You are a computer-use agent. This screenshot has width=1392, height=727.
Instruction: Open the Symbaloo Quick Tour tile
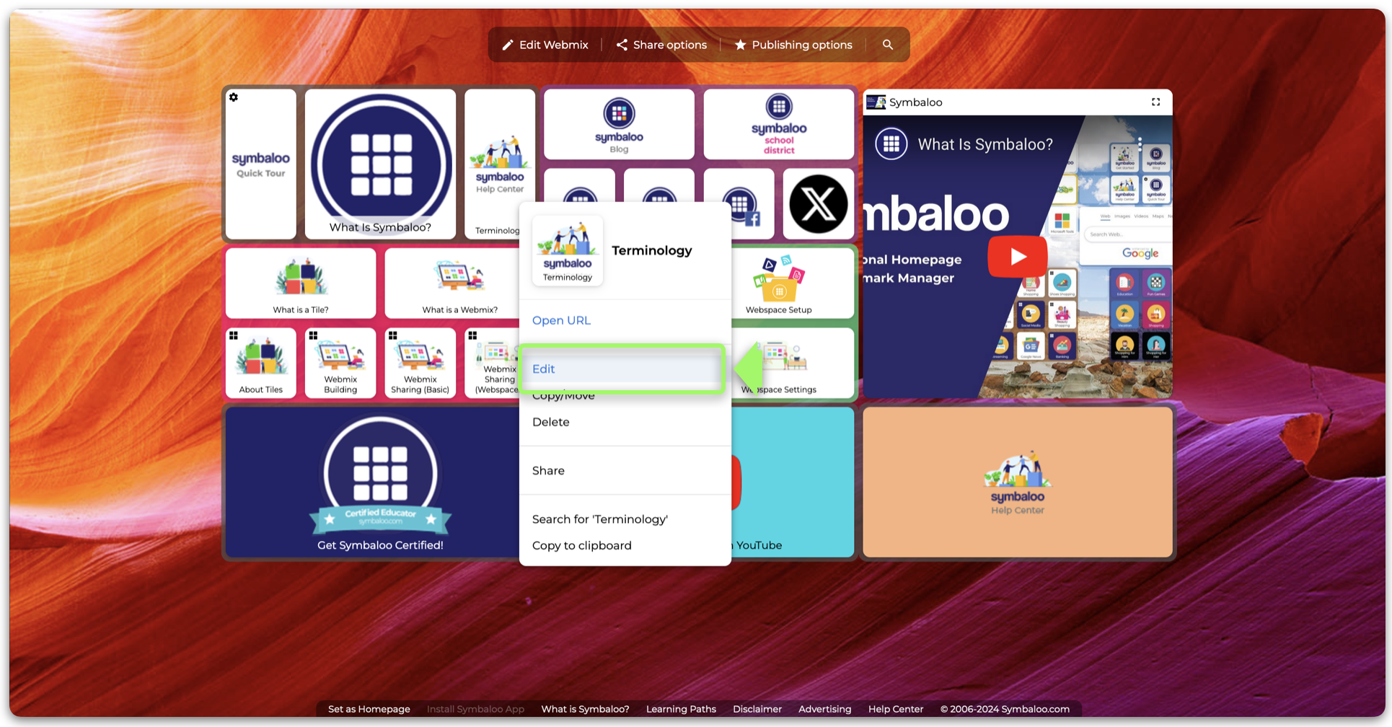pos(261,164)
